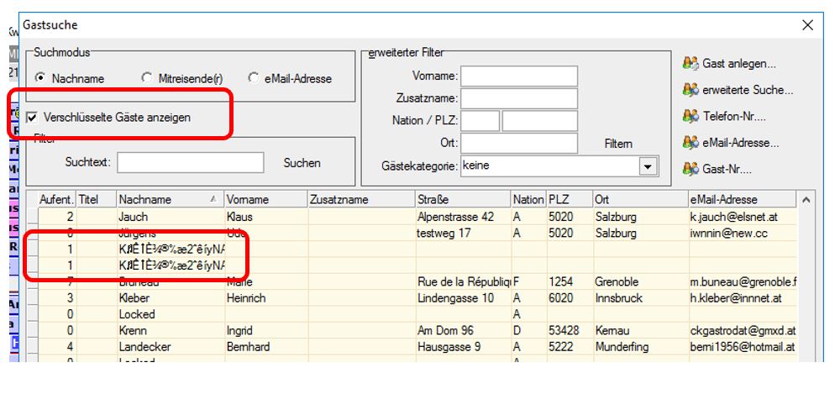The width and height of the screenshot is (840, 394).
Task: Open Gast anlegen... link
Action: (x=738, y=64)
